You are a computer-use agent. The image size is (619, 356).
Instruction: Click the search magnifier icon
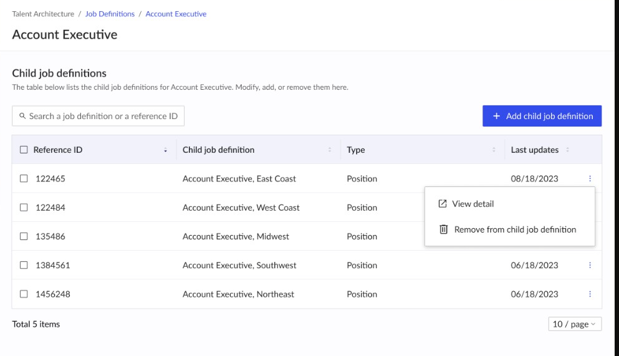22,117
